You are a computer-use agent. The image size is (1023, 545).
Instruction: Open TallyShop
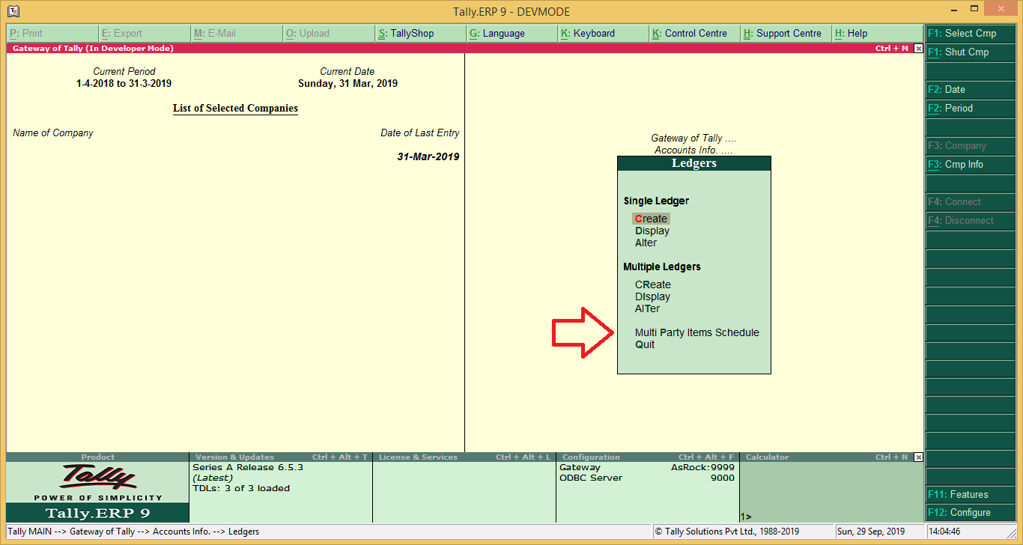coord(408,33)
